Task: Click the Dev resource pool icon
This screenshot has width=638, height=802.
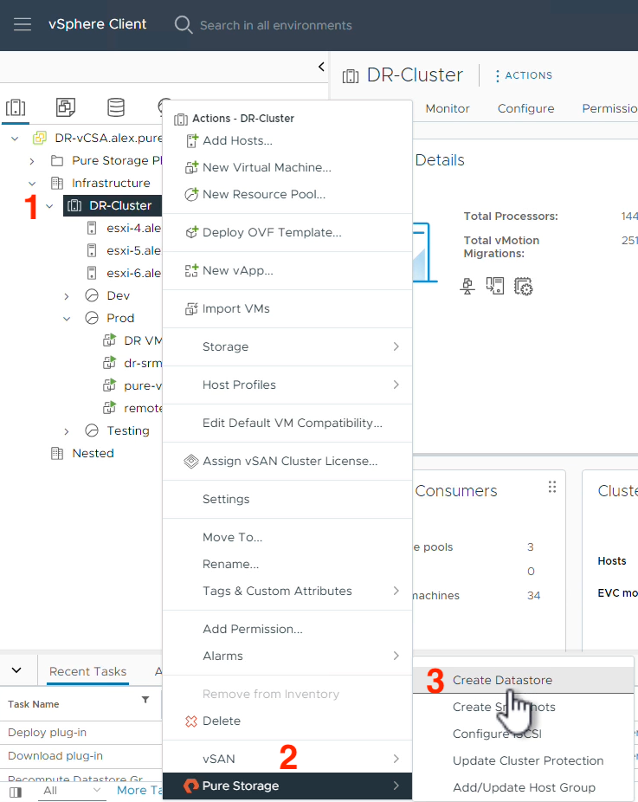Action: point(92,295)
